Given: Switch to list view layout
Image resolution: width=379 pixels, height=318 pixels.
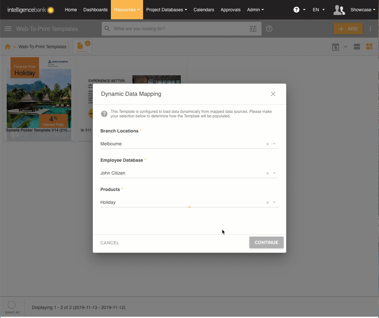Looking at the screenshot, I should click(357, 47).
